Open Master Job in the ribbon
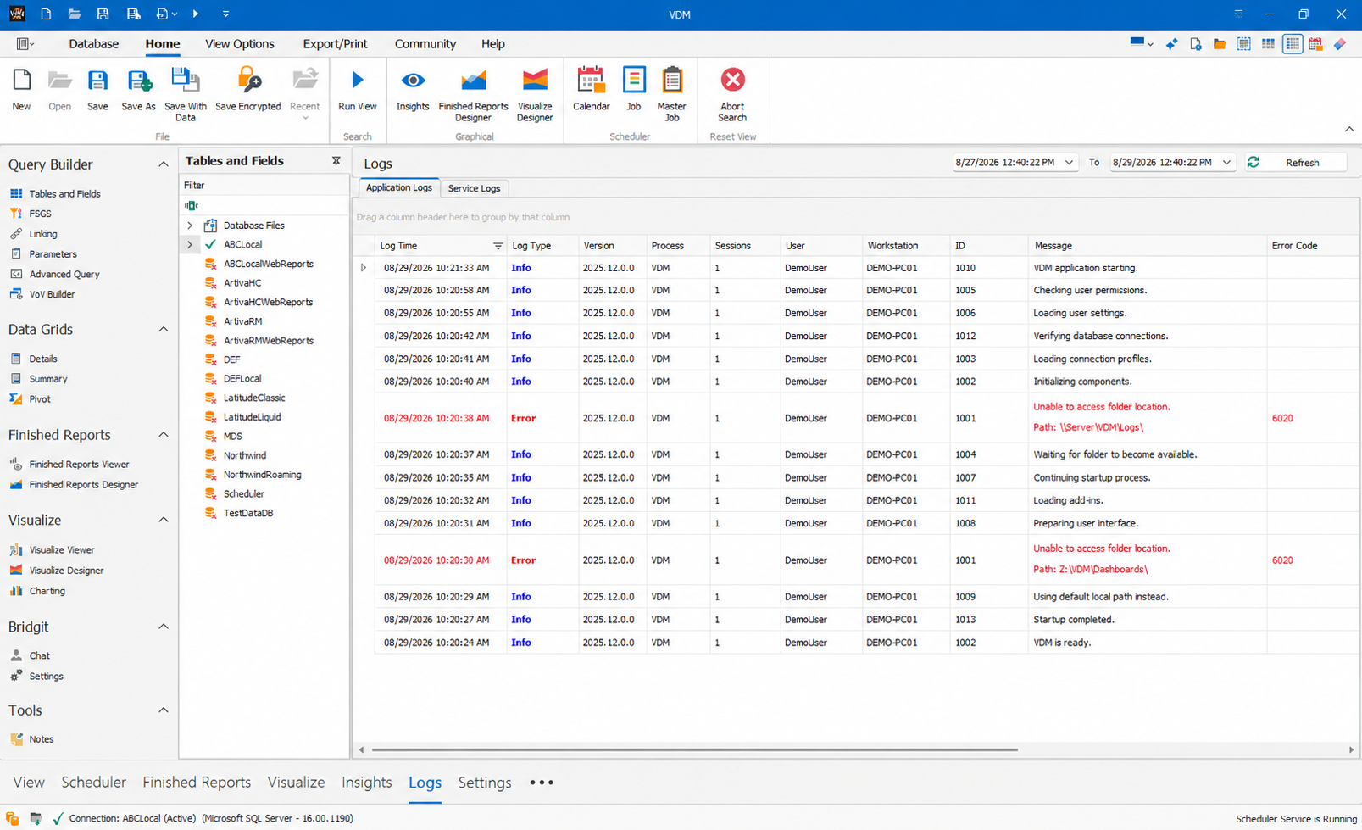The width and height of the screenshot is (1362, 830). click(x=671, y=95)
